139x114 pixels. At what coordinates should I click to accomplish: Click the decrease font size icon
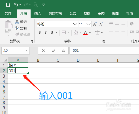pyautogui.click(x=101, y=24)
